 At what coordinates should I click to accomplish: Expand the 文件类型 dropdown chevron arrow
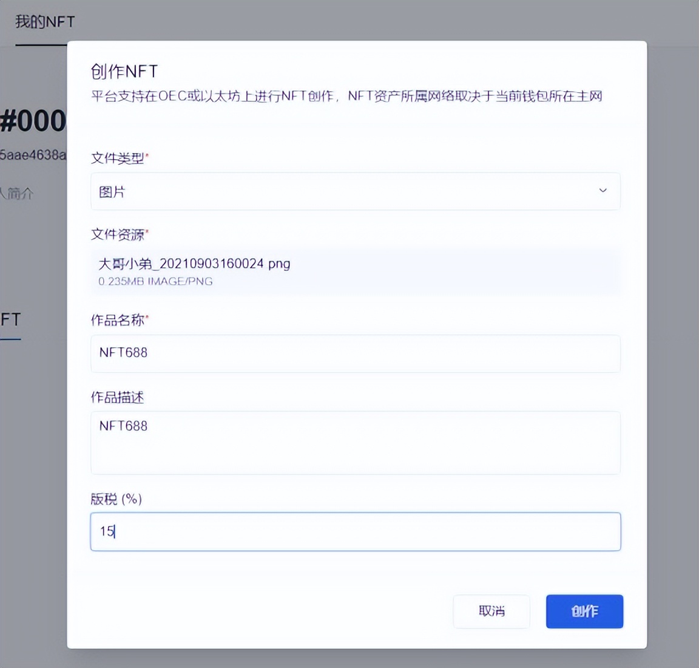(x=603, y=191)
